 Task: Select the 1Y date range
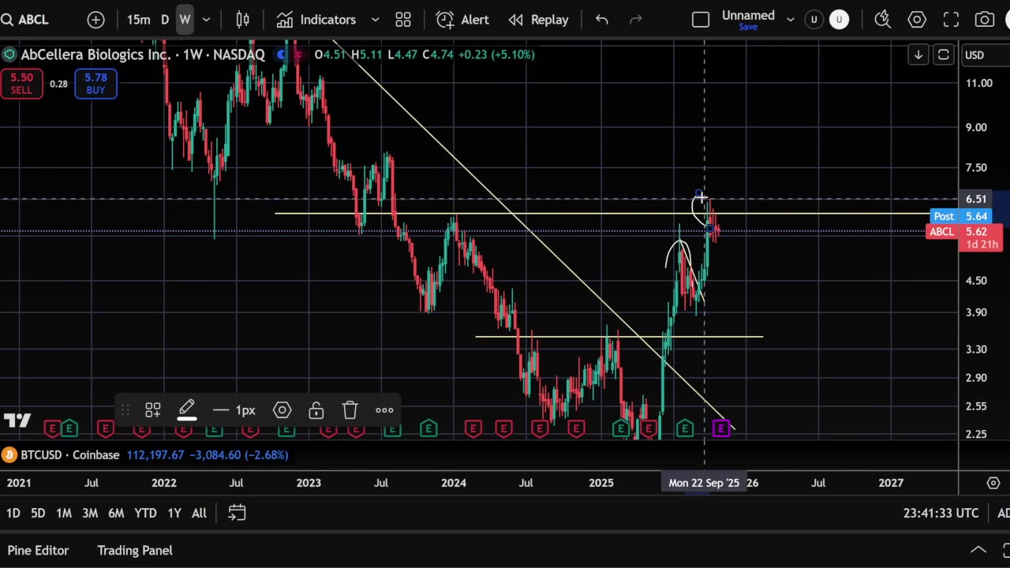pyautogui.click(x=174, y=513)
